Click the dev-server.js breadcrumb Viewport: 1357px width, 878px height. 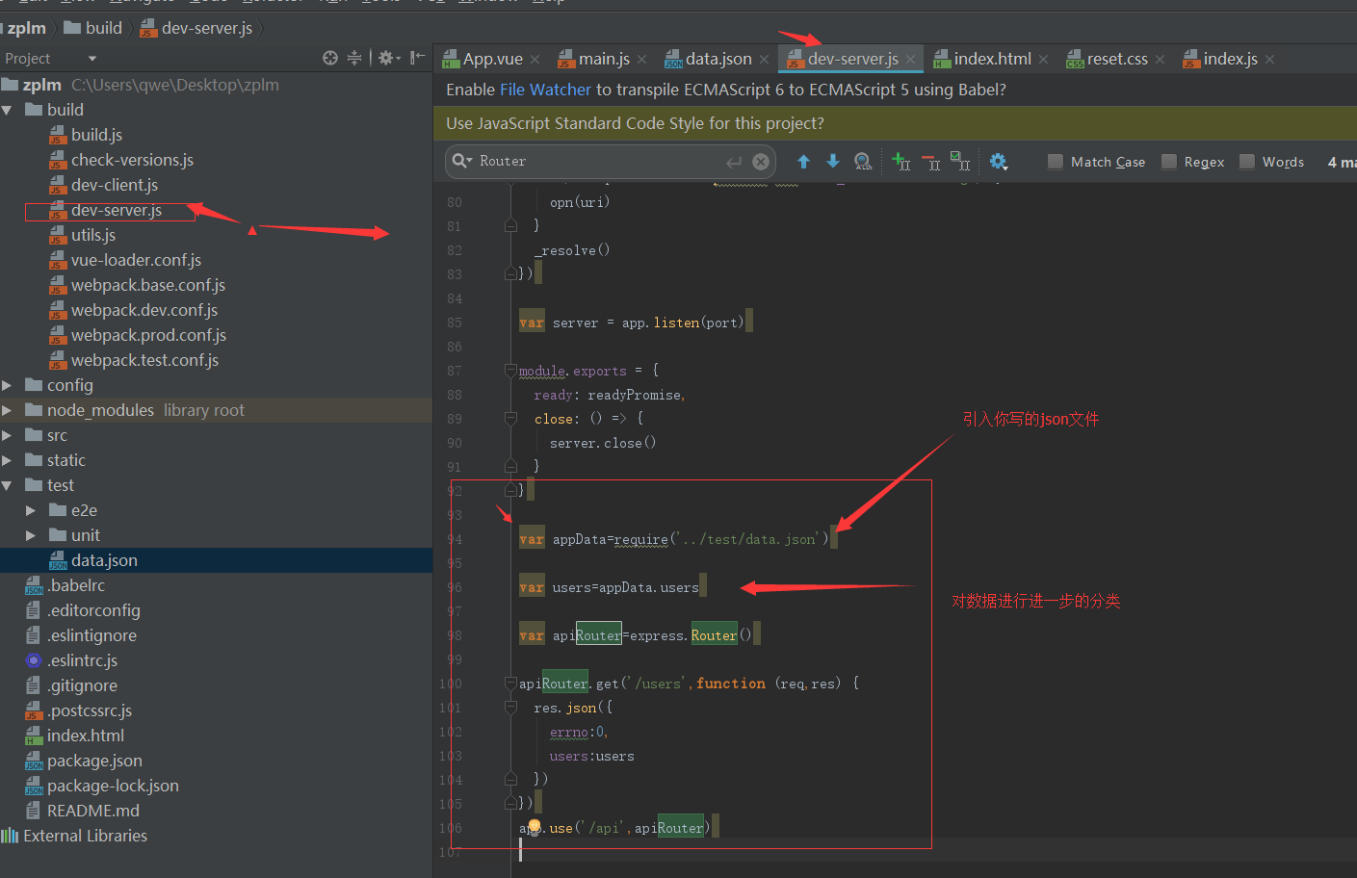pos(196,28)
